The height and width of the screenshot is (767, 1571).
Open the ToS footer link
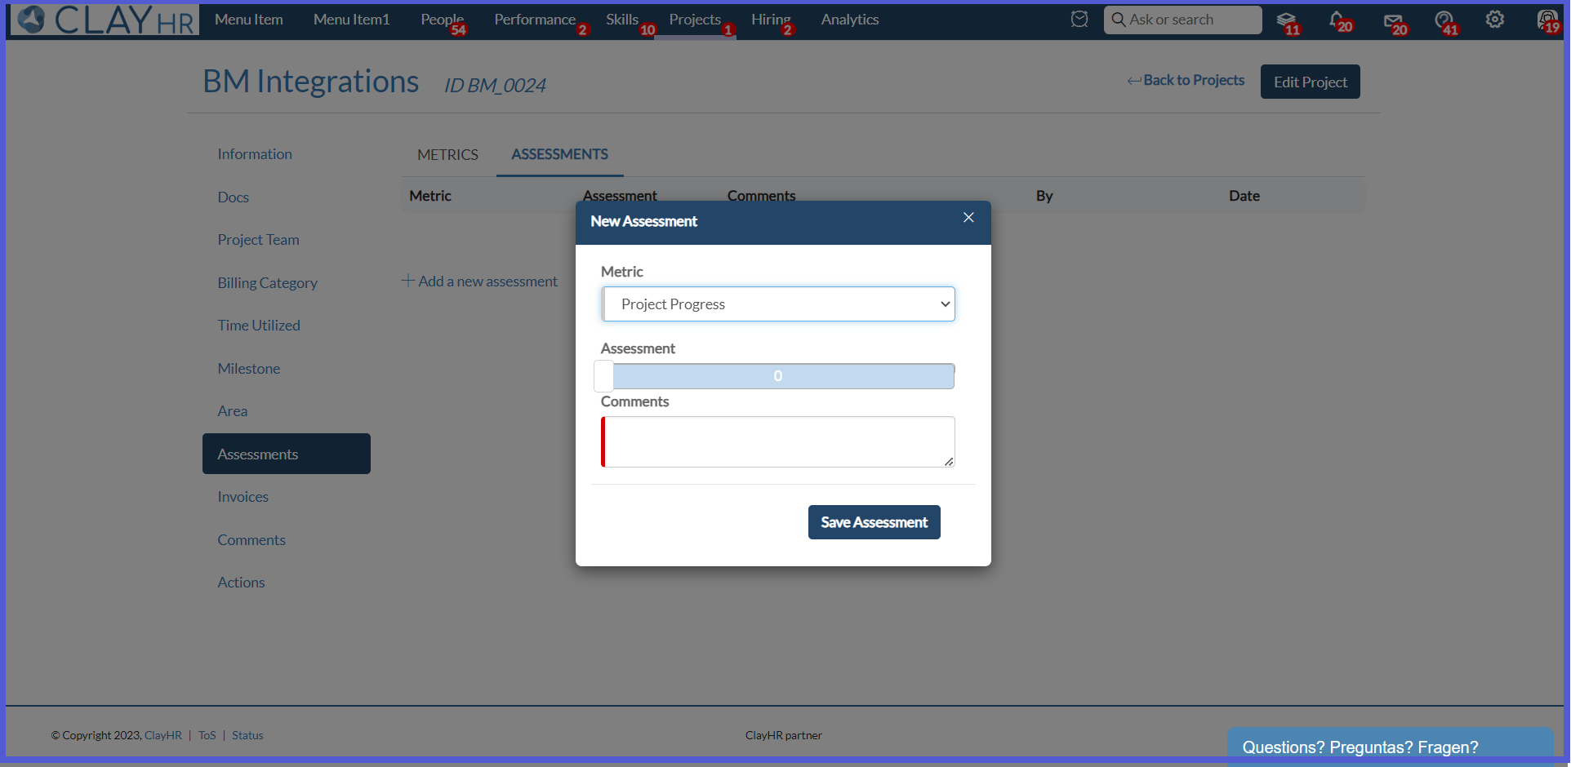[x=207, y=735]
